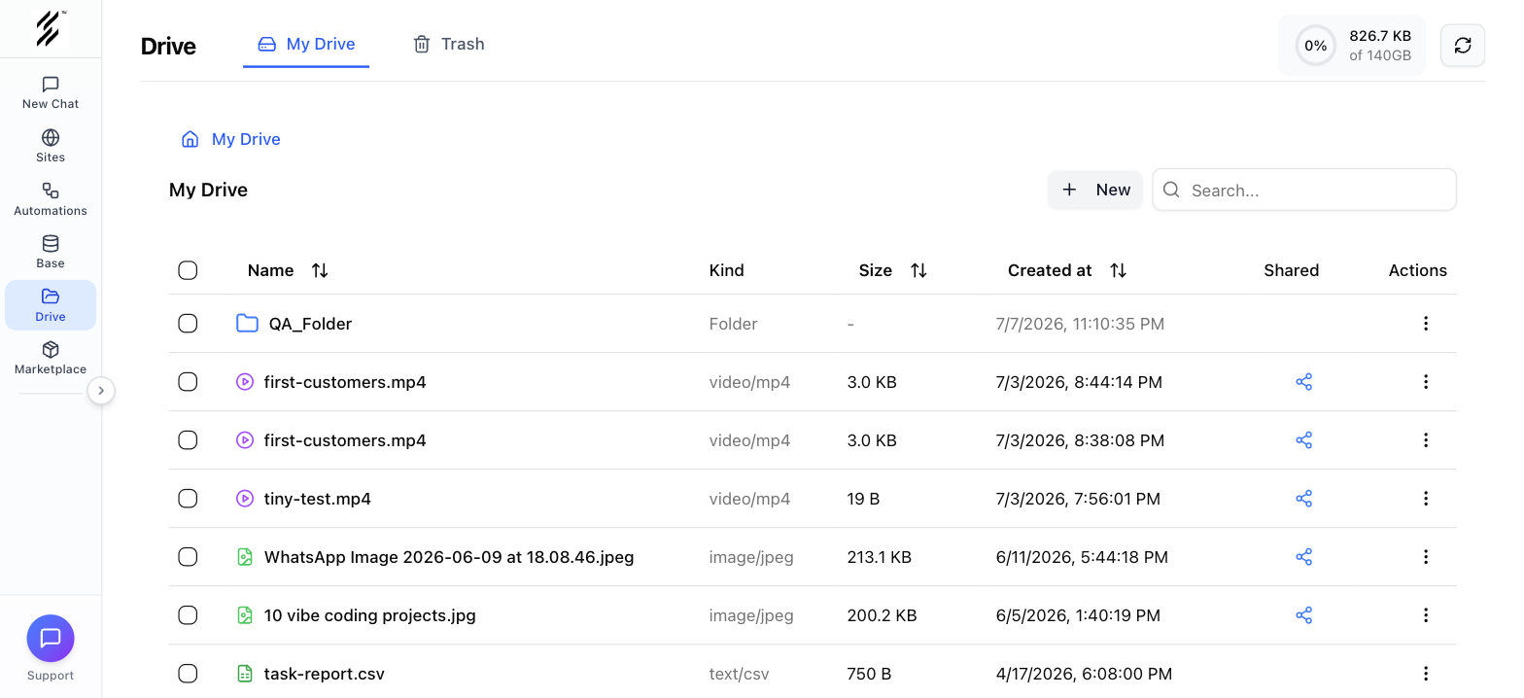Open task-report.csv by its name
Image resolution: width=1524 pixels, height=698 pixels.
[325, 674]
